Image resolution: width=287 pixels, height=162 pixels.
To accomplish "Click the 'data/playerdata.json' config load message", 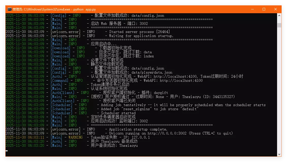I will (x=133, y=72).
